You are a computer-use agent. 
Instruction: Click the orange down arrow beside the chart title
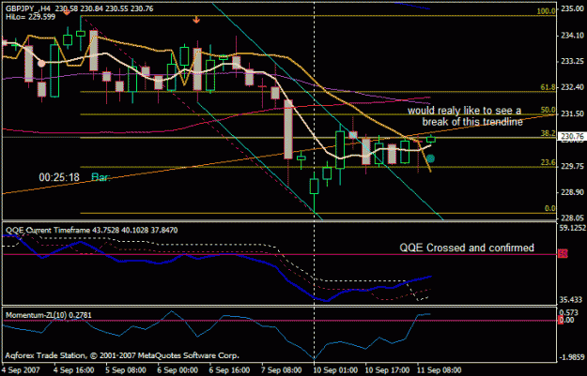click(67, 12)
